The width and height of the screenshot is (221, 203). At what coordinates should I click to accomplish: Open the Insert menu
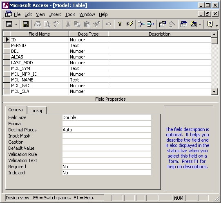(x=55, y=14)
